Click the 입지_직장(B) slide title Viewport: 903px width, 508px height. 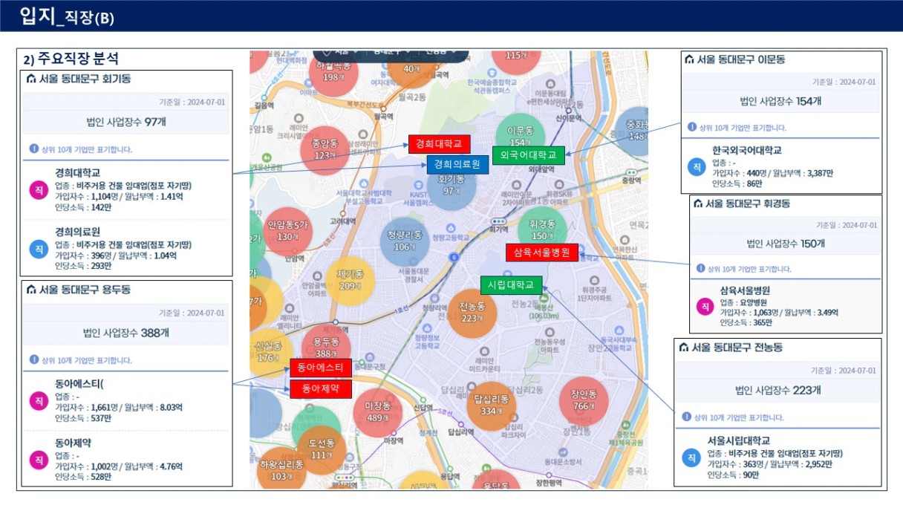(67, 16)
